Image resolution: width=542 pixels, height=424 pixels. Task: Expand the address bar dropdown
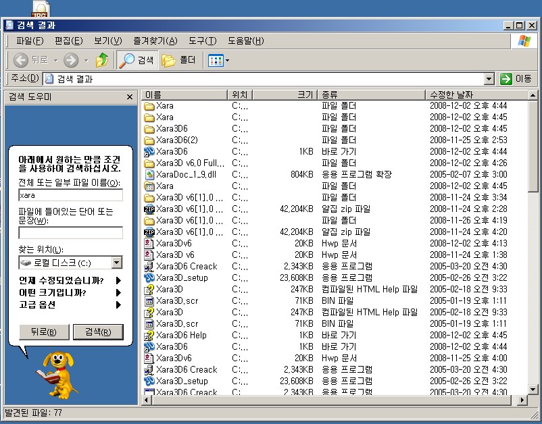pyautogui.click(x=489, y=79)
